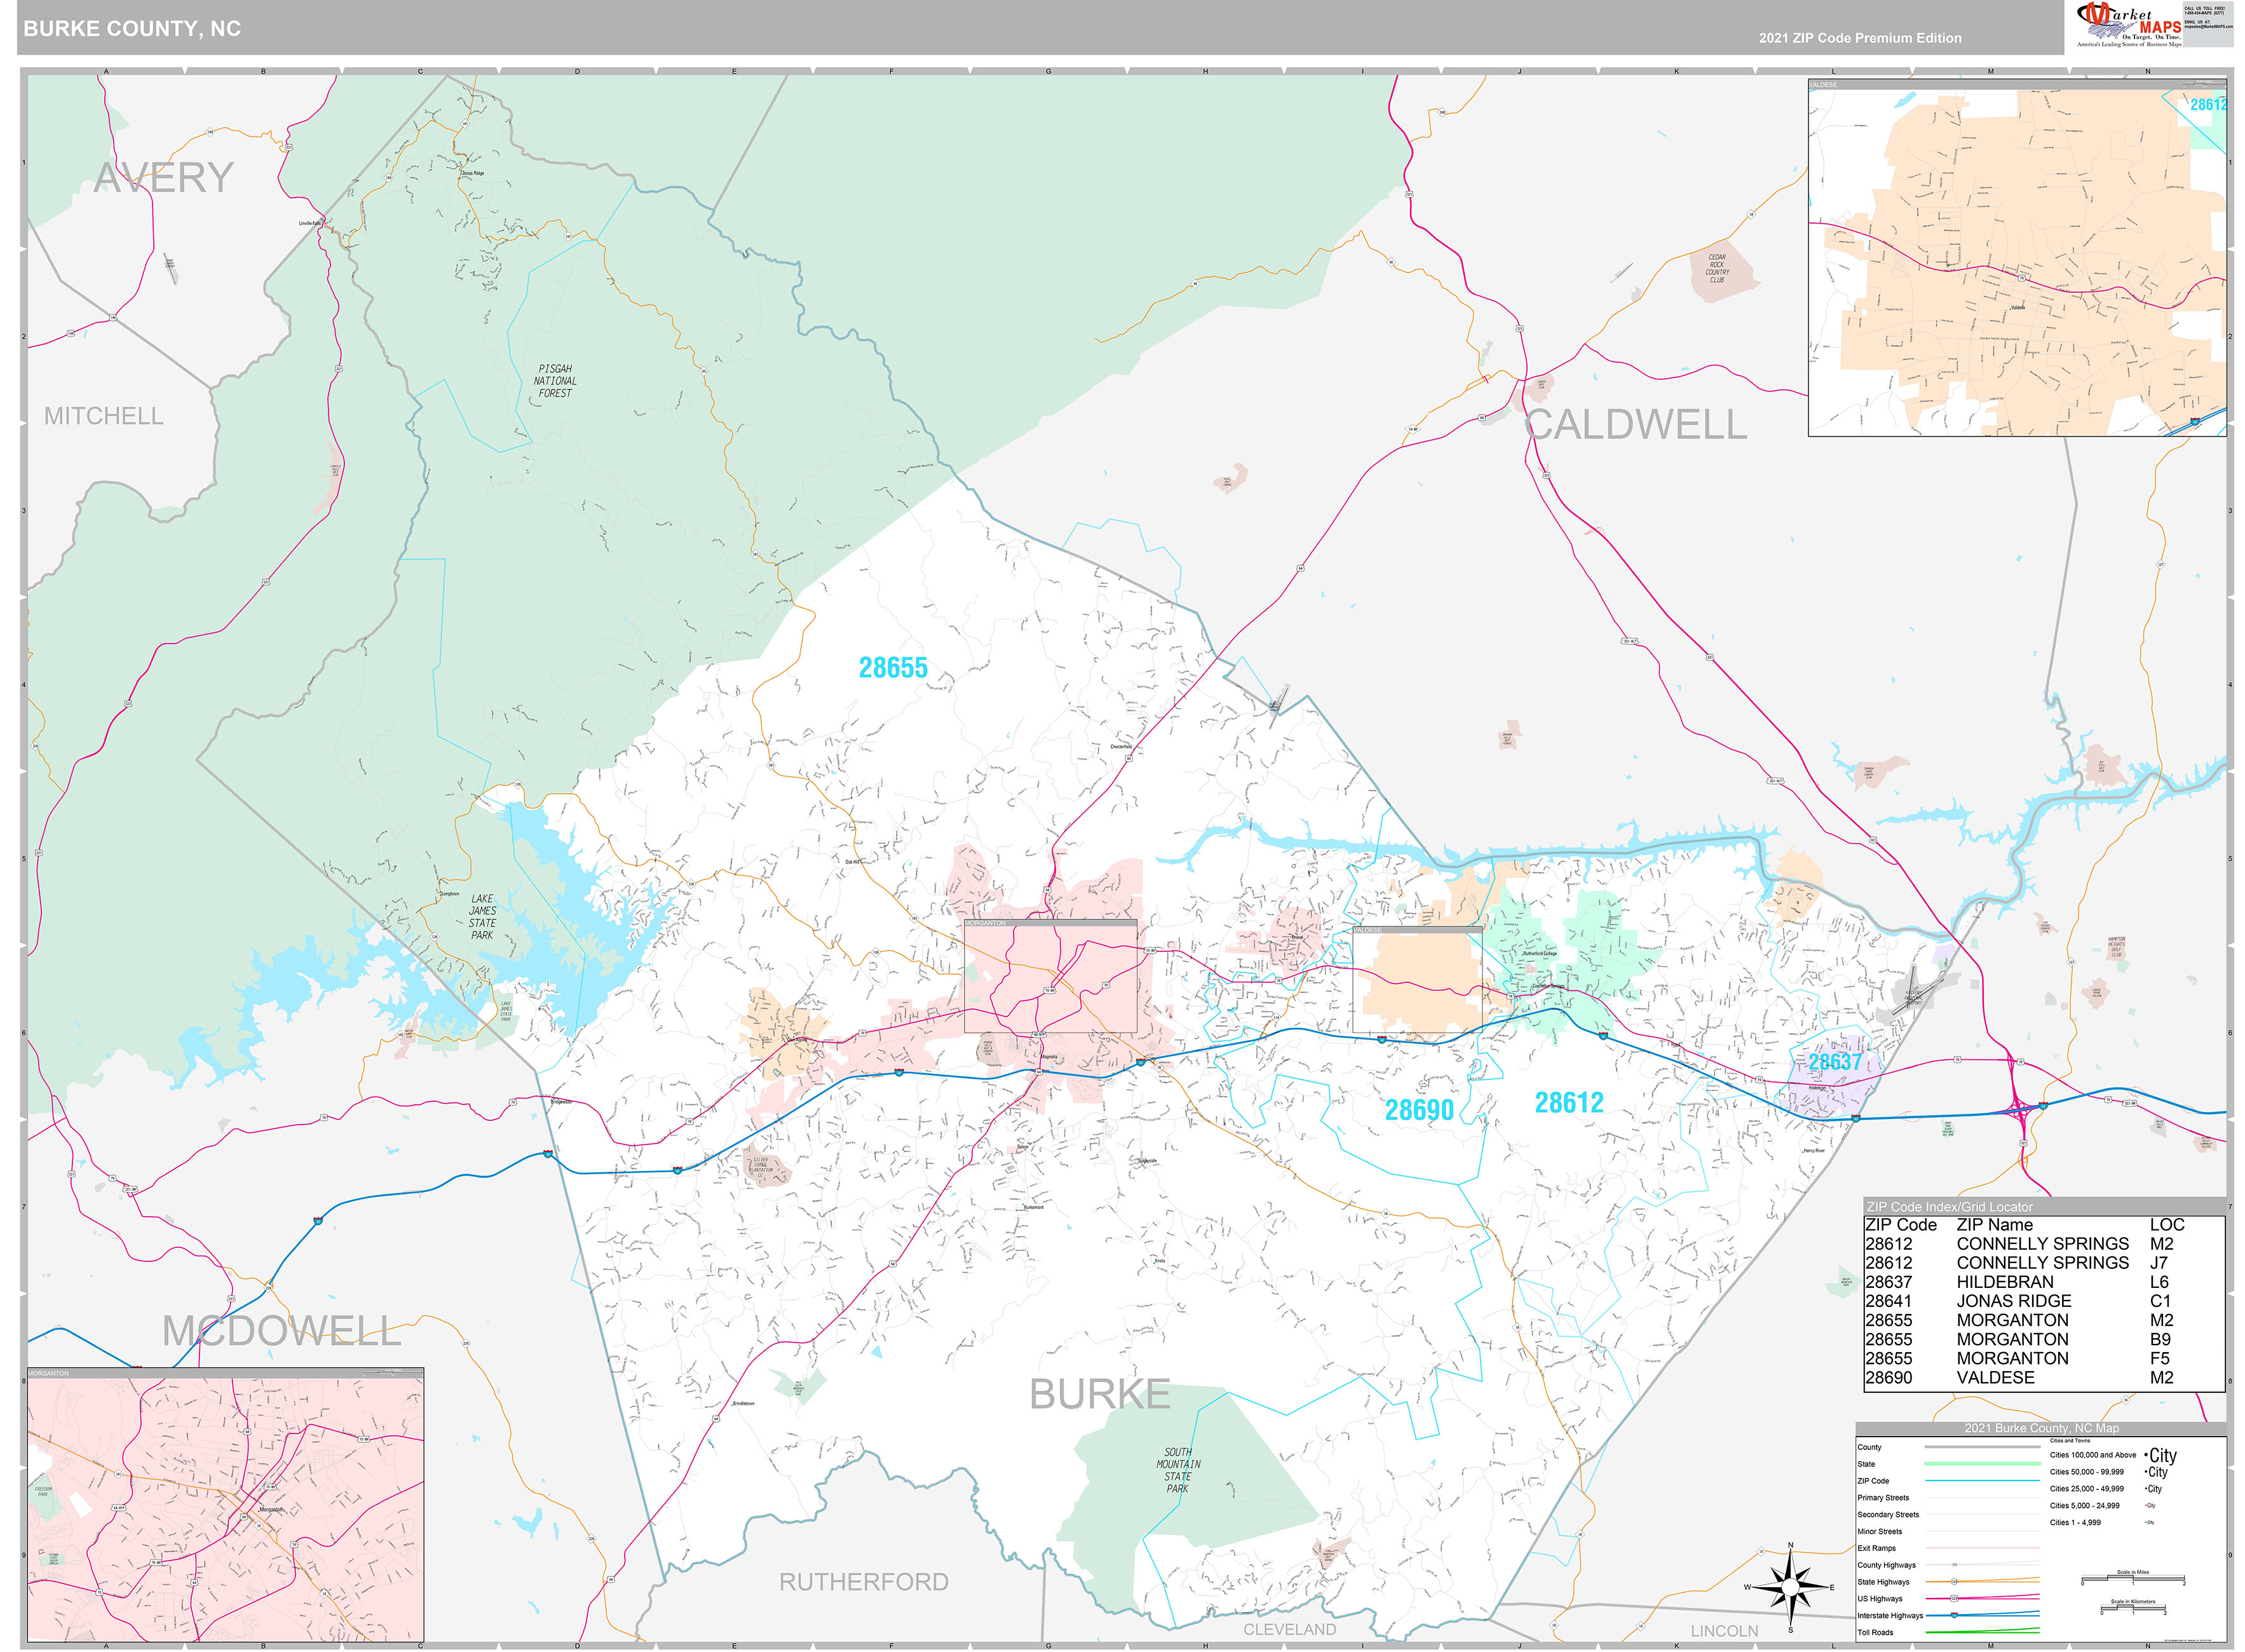
Task: Click the MarketMAPS logo in the header
Action: coord(2129,25)
